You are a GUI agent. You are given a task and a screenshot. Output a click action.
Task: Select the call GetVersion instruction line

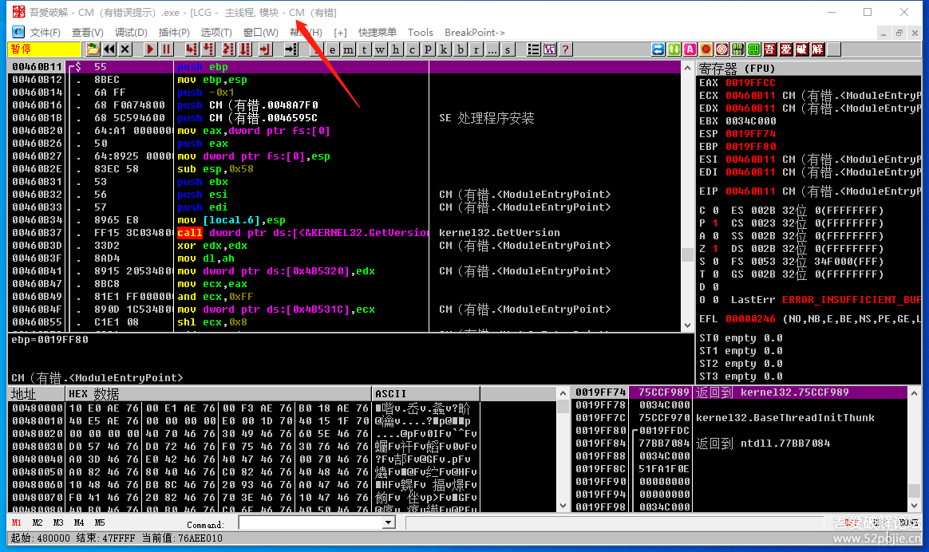[x=303, y=233]
